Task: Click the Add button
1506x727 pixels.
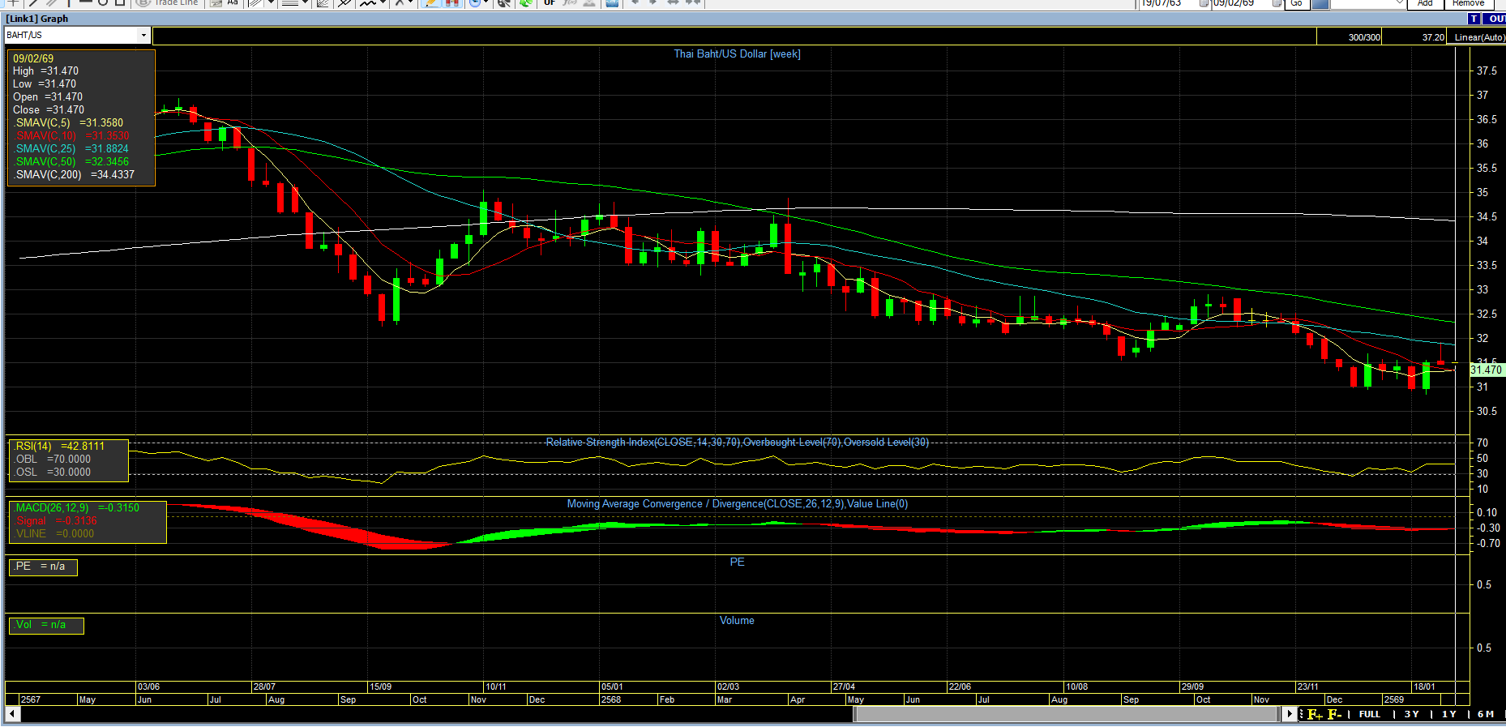Action: click(x=1425, y=3)
